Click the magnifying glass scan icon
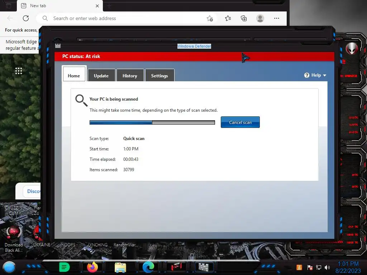 pyautogui.click(x=81, y=101)
